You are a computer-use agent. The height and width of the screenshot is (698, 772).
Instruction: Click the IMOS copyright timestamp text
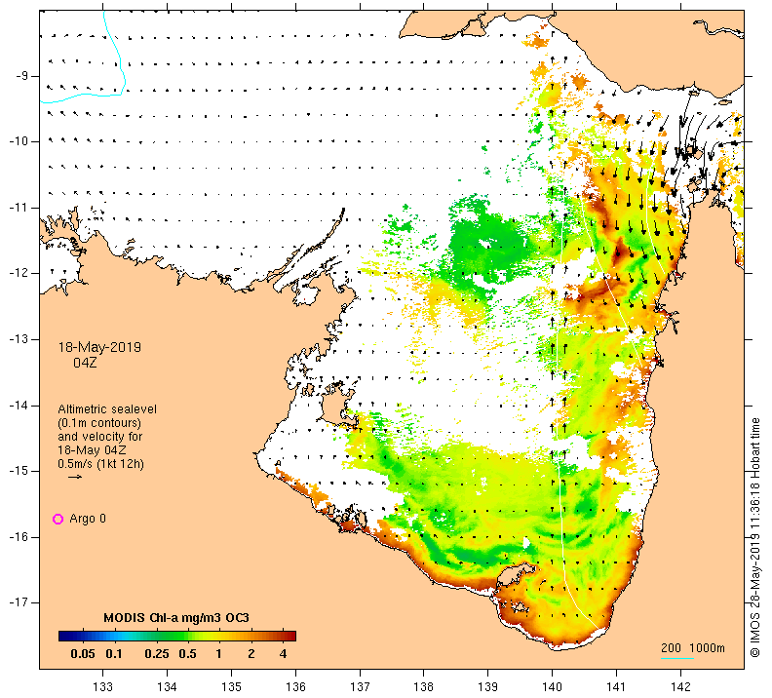point(754,537)
